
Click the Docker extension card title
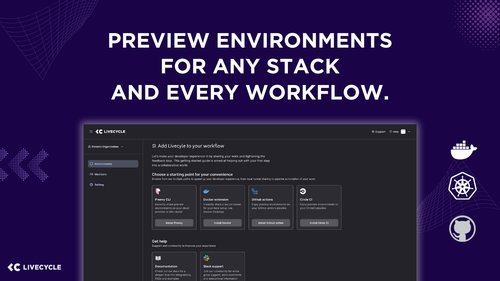(216, 199)
